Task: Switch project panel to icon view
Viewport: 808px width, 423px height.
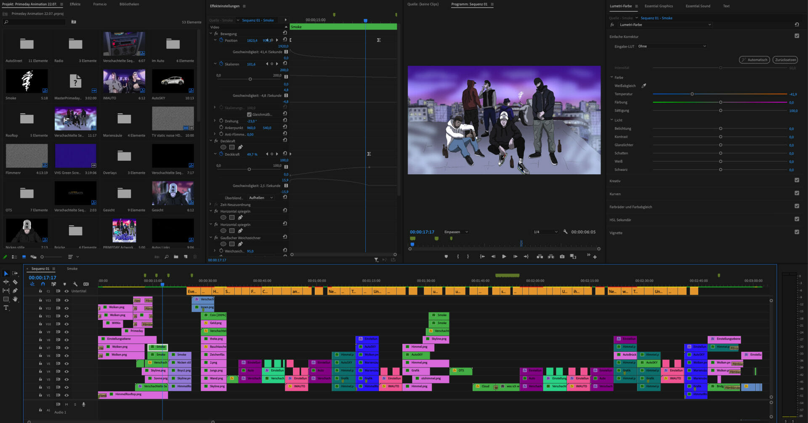Action: tap(24, 257)
